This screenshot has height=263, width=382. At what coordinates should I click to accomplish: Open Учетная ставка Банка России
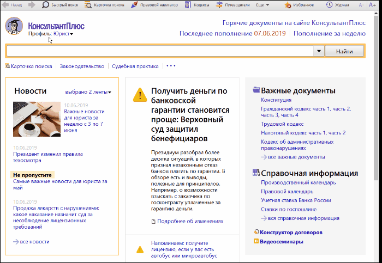point(296,200)
